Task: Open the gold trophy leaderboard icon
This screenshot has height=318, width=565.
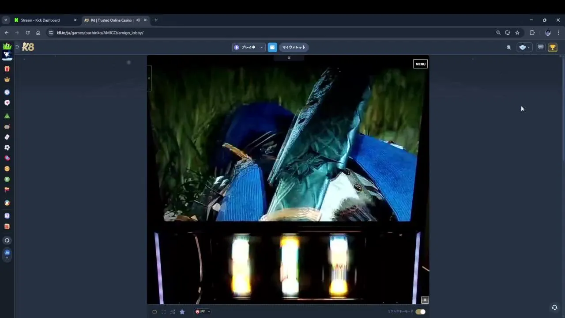Action: 553,47
